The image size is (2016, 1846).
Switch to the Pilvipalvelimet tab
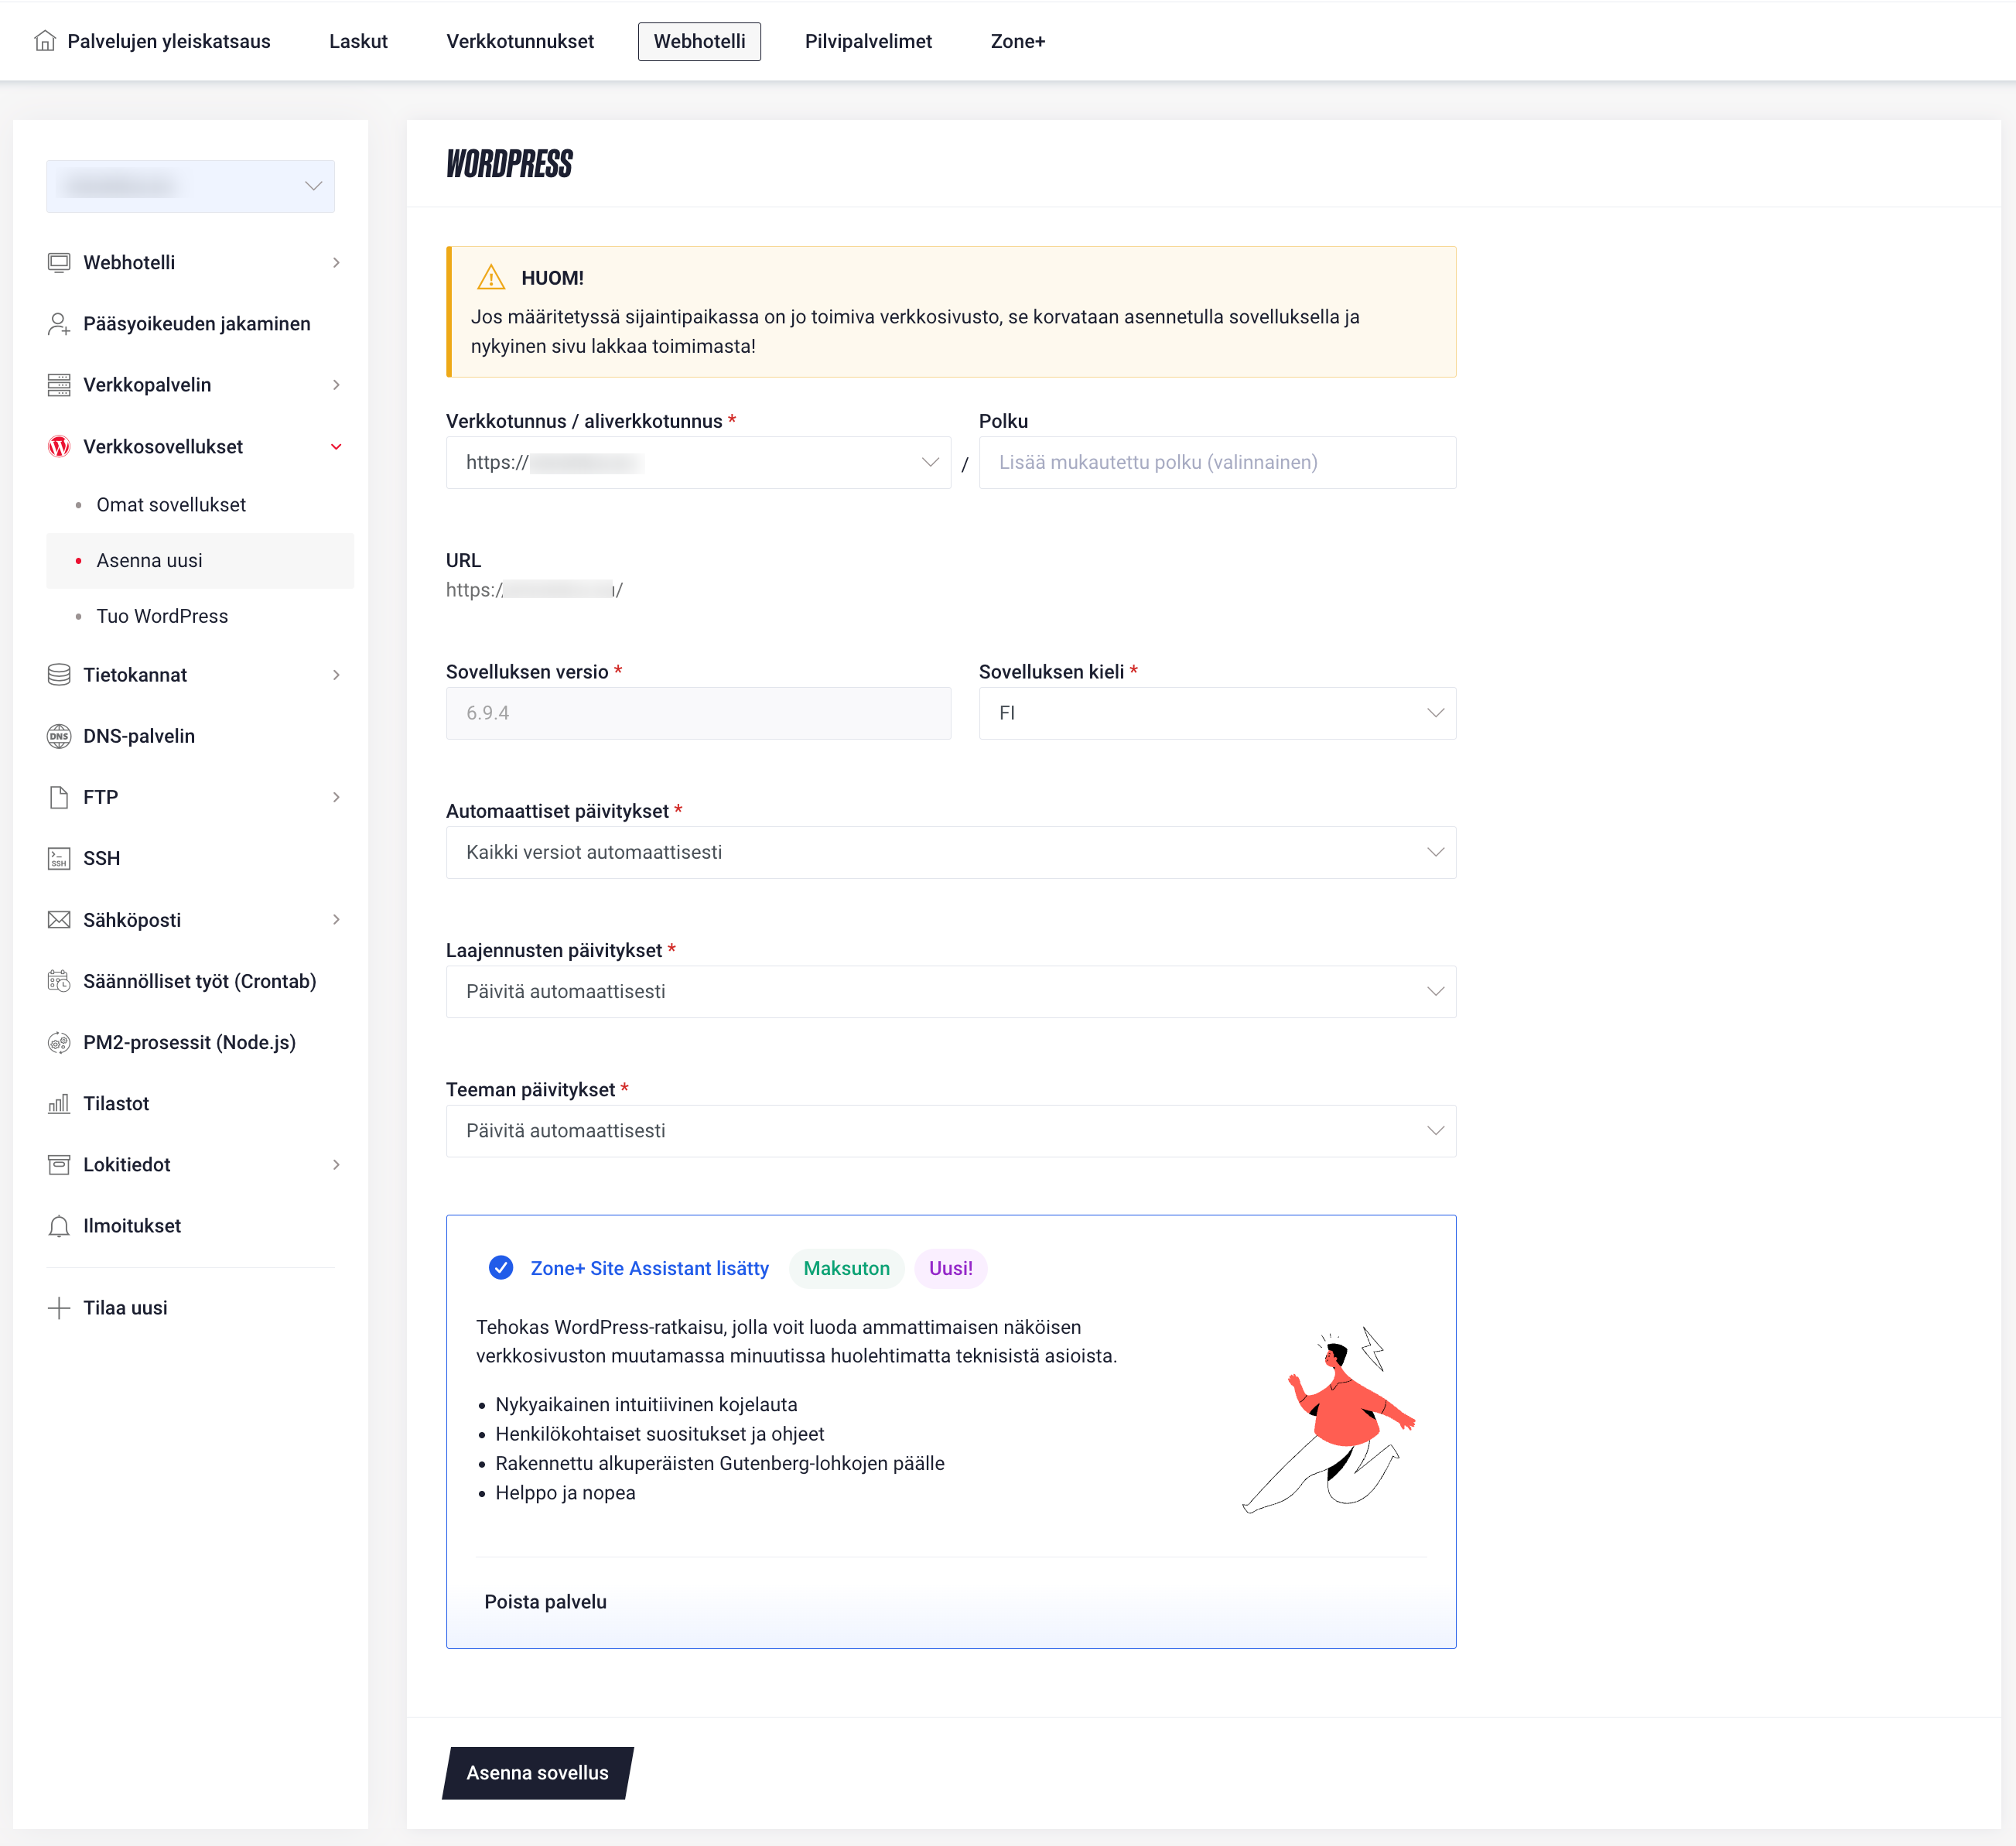(x=868, y=41)
